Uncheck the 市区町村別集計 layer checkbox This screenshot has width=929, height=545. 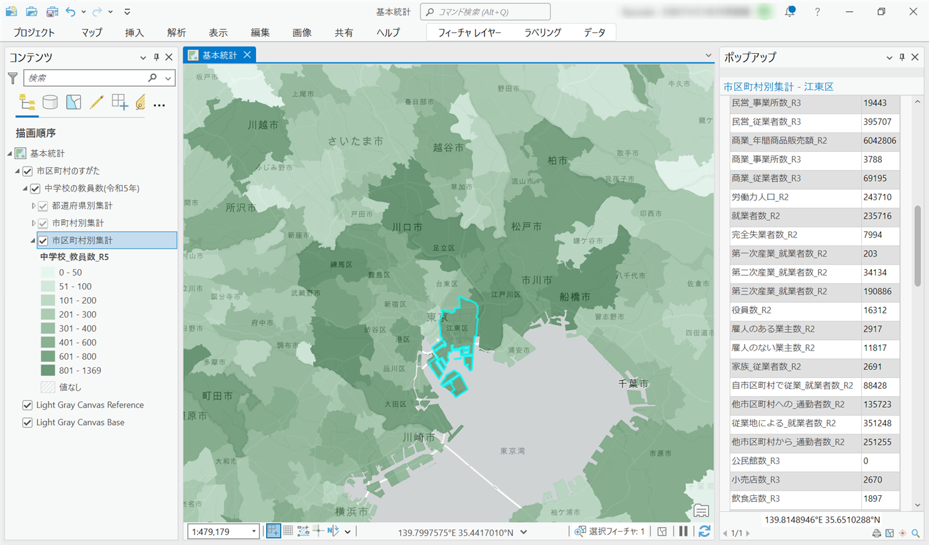pyautogui.click(x=44, y=240)
